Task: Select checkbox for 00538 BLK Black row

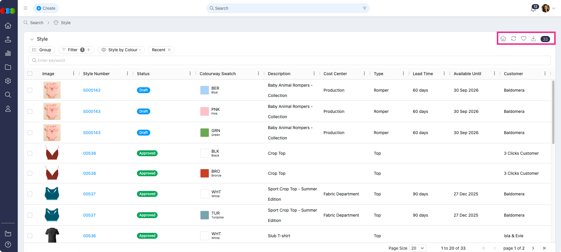Action: pyautogui.click(x=30, y=153)
